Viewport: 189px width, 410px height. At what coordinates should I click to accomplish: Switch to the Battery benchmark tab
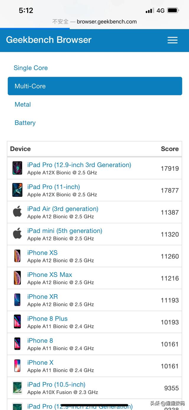(25, 123)
